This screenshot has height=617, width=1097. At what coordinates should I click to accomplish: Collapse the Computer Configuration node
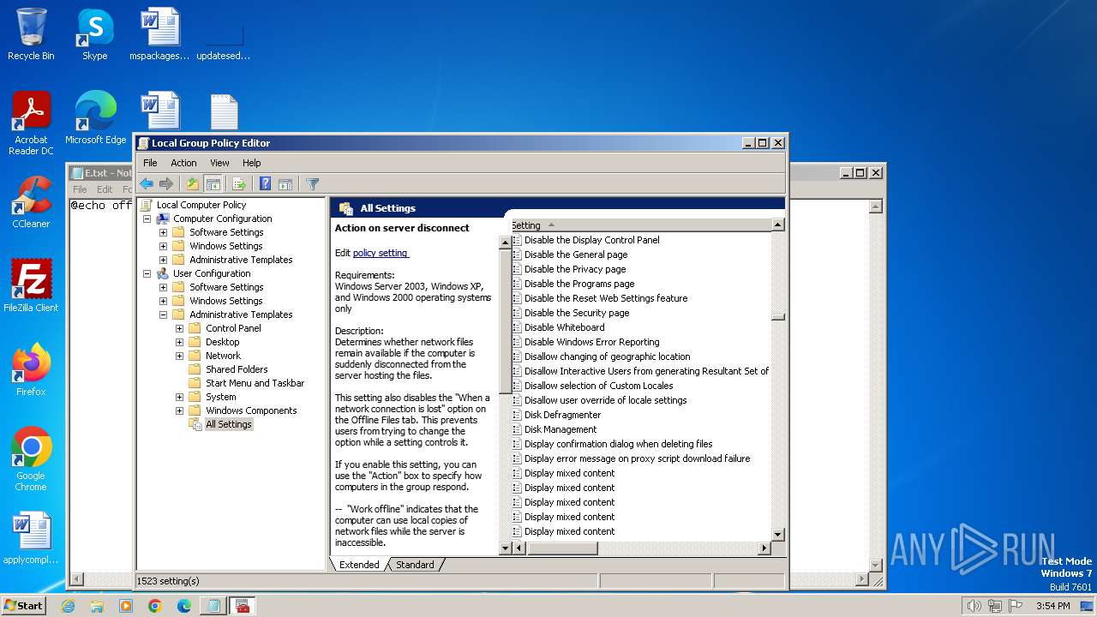[x=147, y=219]
